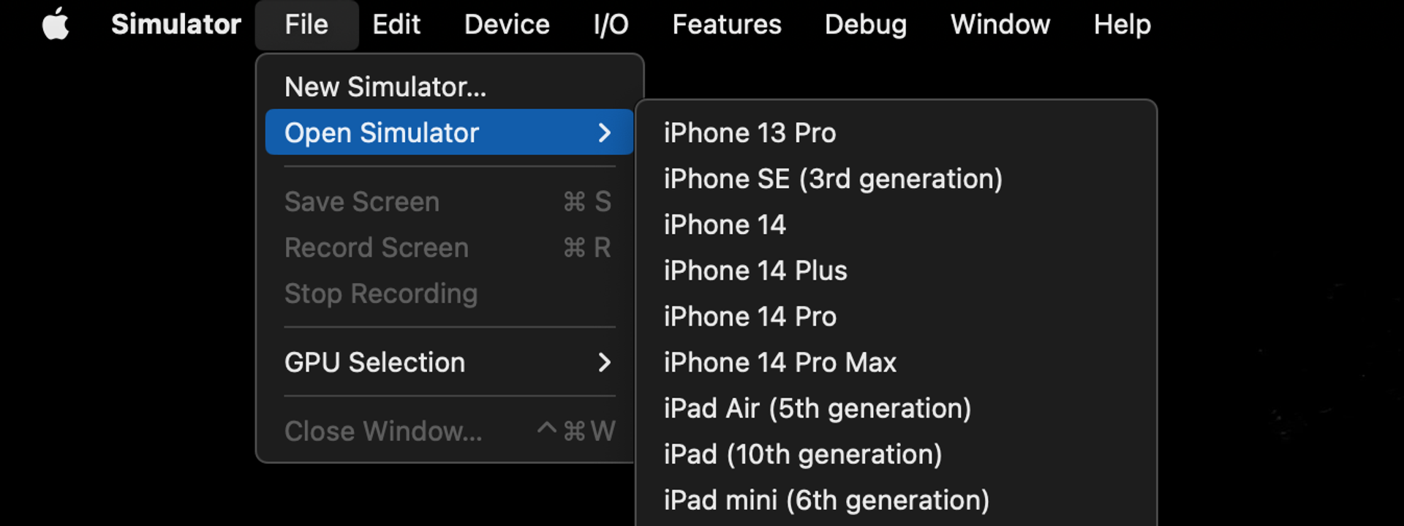Launch the iPhone 13 Pro simulator

897,132
